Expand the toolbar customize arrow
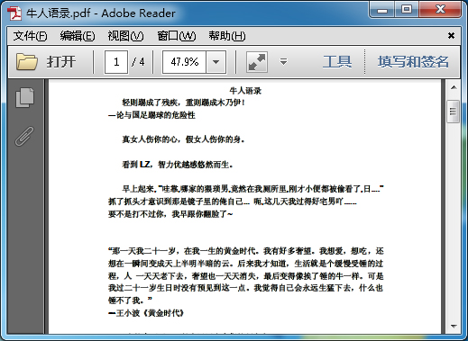 coord(283,62)
